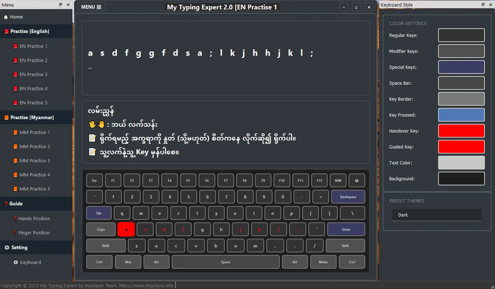This screenshot has height=289, width=495.
Task: Change Handover Key red swatch
Action: click(461, 131)
